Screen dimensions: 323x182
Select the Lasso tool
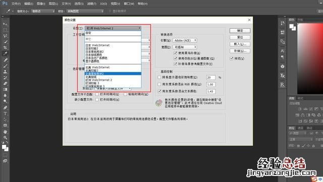(x=5, y=36)
